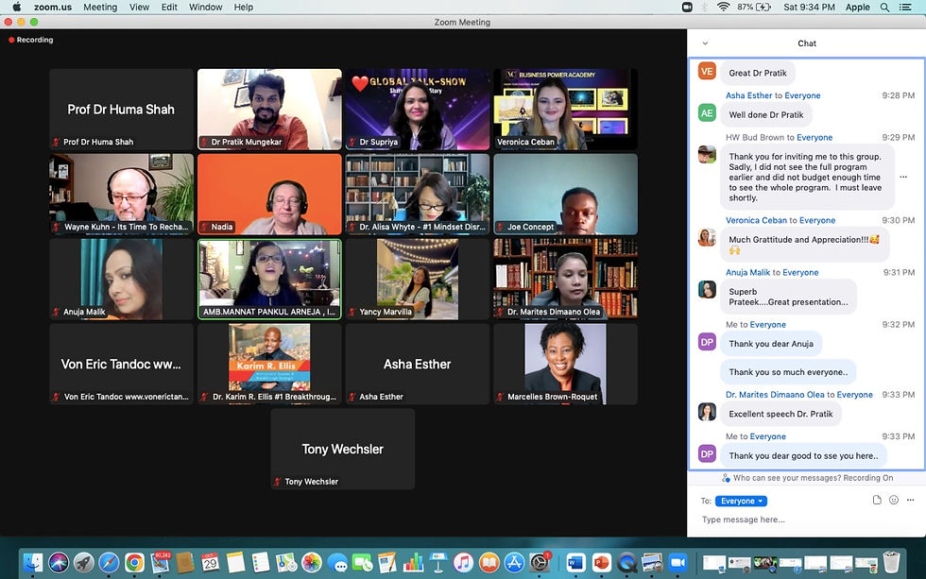Open the emoji picker in chat
The image size is (926, 579).
coord(894,500)
